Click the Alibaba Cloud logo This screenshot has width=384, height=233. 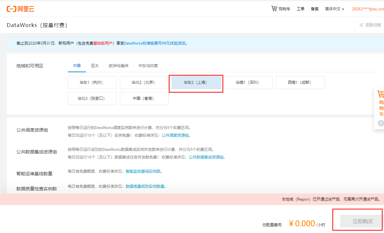[20, 9]
